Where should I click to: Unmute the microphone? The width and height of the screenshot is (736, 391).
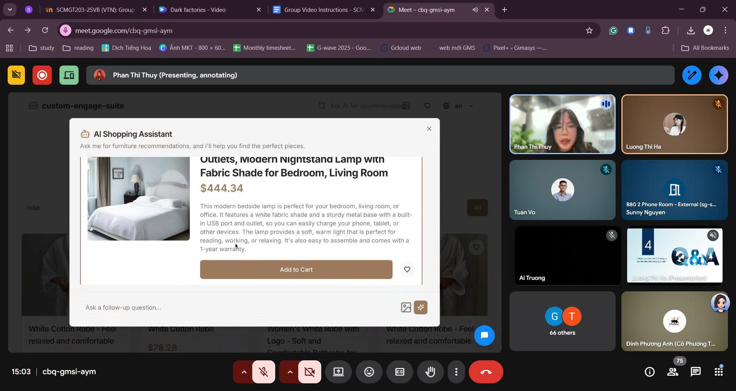[263, 372]
